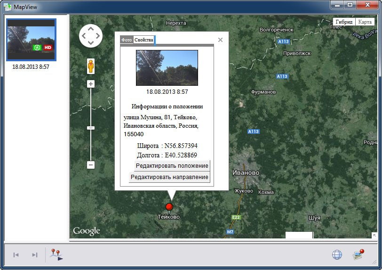Open the Свойства tab in popup

(x=144, y=40)
